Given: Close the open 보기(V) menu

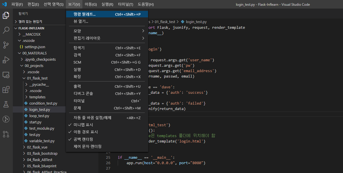Looking at the screenshot, I should pos(74,4).
